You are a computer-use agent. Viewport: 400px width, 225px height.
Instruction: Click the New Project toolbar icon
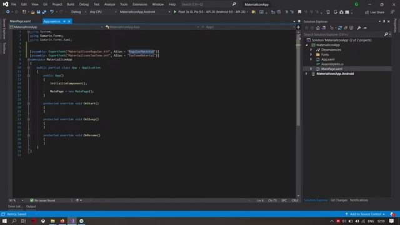click(x=24, y=12)
